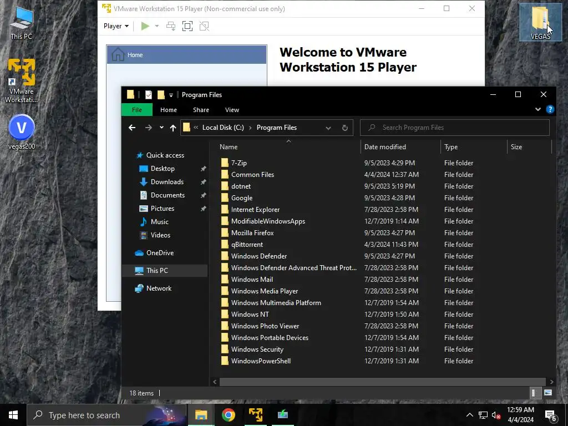Select the Mozilla Firefox folder
Image resolution: width=568 pixels, height=426 pixels.
(252, 233)
